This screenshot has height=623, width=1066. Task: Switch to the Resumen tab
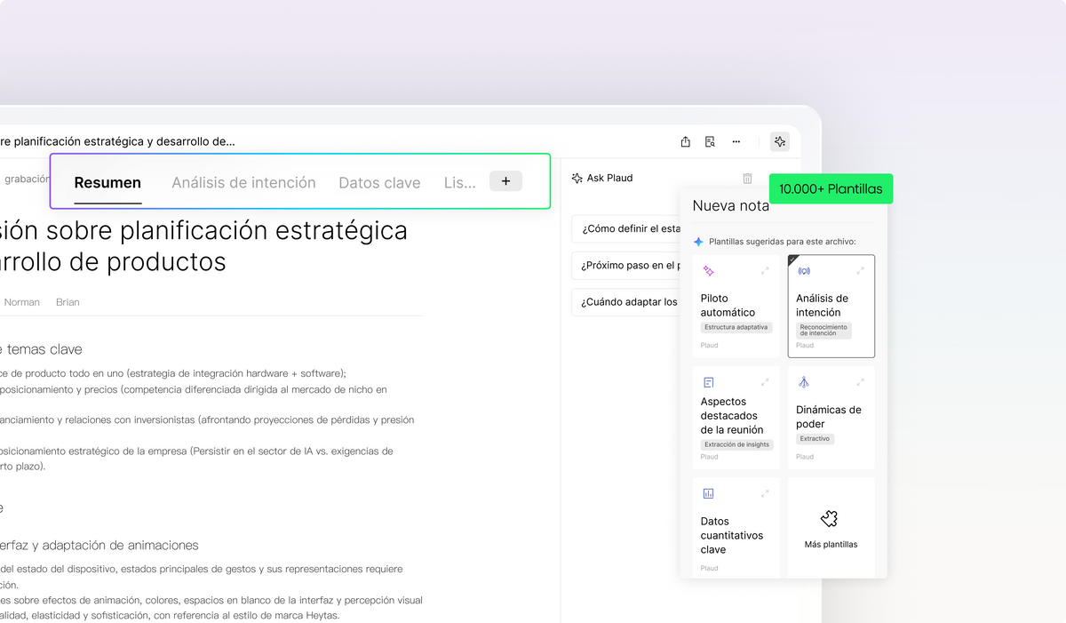tap(107, 183)
